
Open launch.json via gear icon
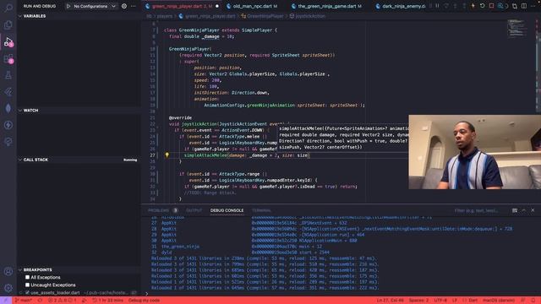coord(124,6)
